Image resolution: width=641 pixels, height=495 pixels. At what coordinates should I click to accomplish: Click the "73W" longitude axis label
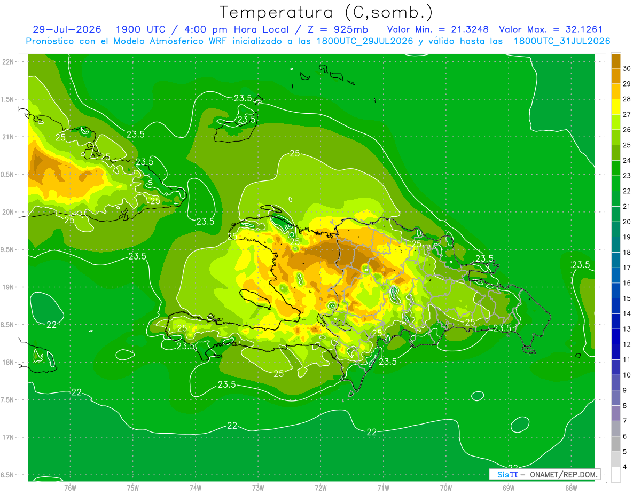pyautogui.click(x=258, y=488)
